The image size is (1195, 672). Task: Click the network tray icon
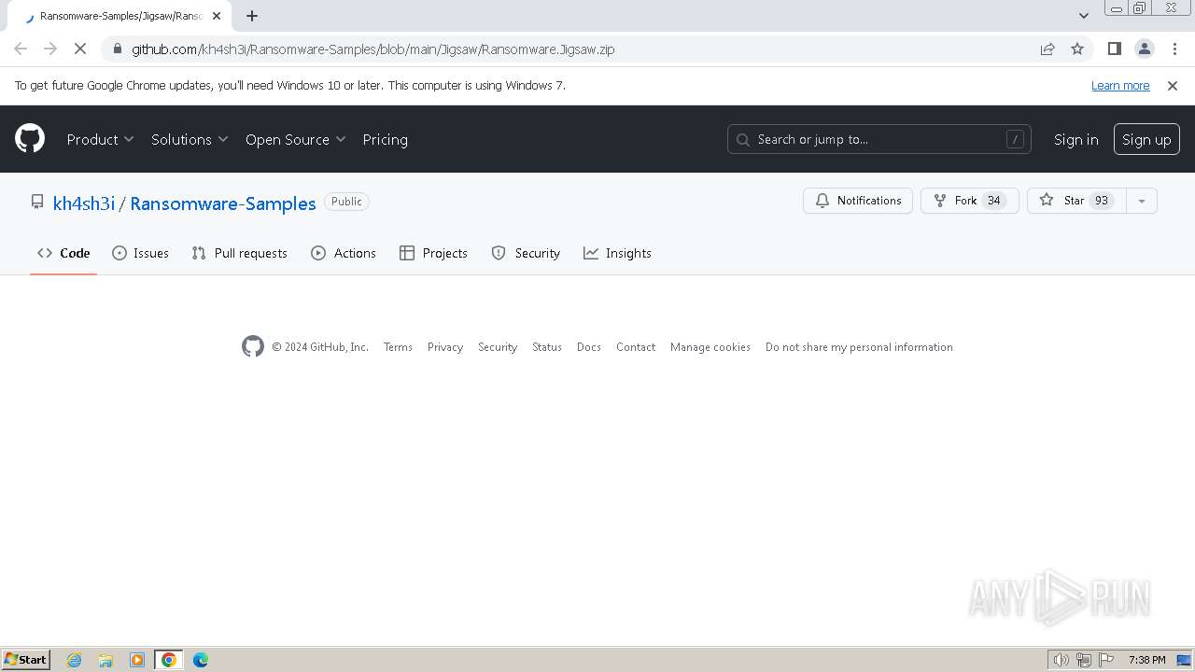point(1084,660)
